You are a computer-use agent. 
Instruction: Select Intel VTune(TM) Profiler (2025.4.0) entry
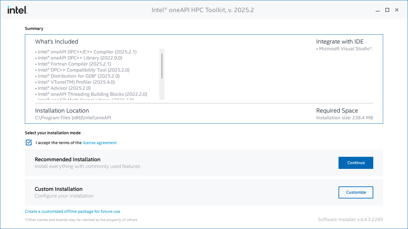click(75, 82)
